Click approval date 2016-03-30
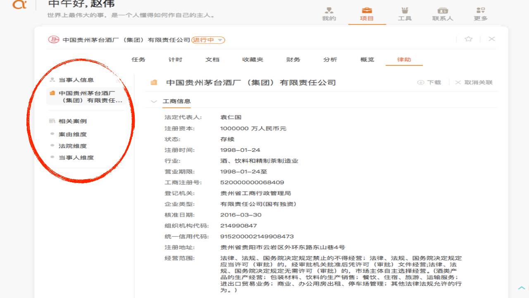 coord(241,215)
